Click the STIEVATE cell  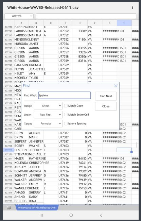point(21,154)
